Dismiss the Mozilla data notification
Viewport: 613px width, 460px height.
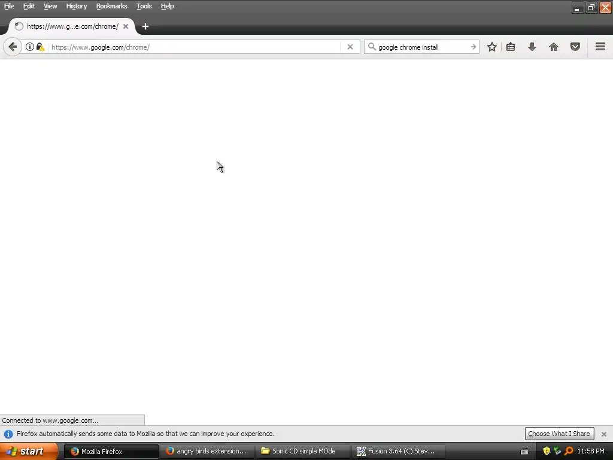tap(603, 434)
